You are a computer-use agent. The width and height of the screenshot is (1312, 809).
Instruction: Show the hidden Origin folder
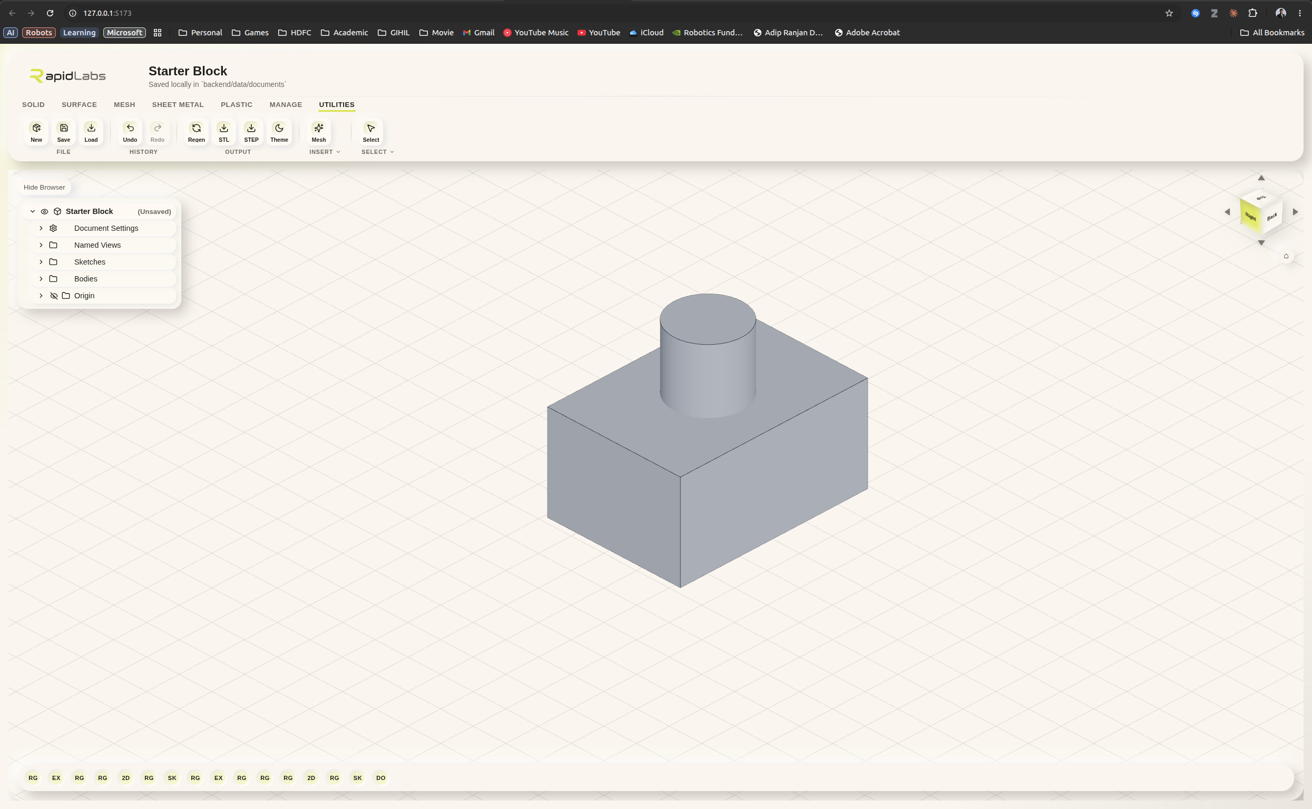point(54,295)
